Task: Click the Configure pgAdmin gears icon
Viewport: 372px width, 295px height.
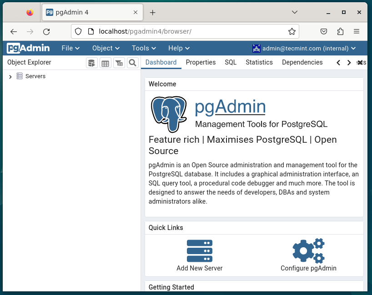Action: 308,251
